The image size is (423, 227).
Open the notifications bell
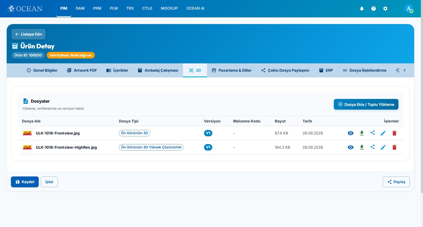[362, 9]
